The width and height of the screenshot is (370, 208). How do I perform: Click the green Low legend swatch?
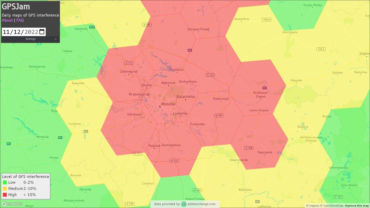(5, 182)
